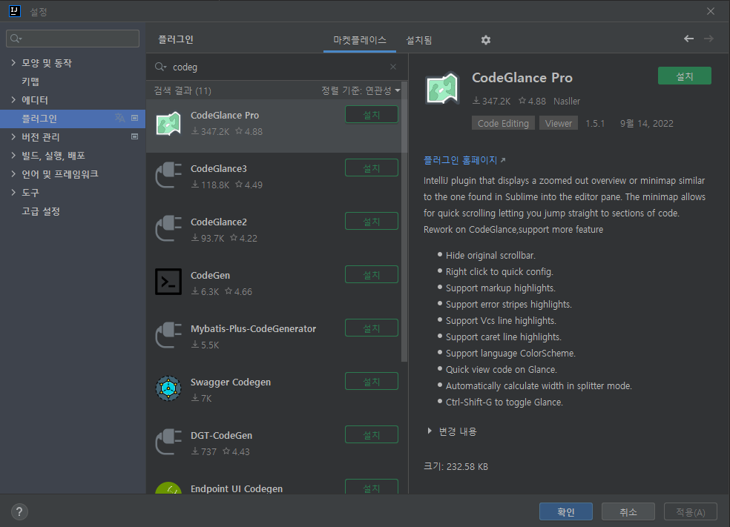Click the plugin list vertical scrollbar

click(x=404, y=222)
